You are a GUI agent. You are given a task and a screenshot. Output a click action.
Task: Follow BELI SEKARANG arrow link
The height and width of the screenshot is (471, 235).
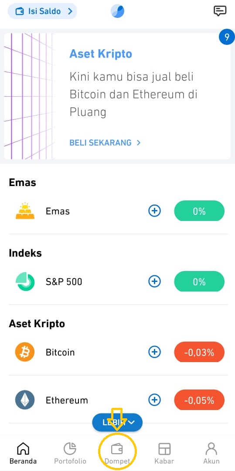105,142
